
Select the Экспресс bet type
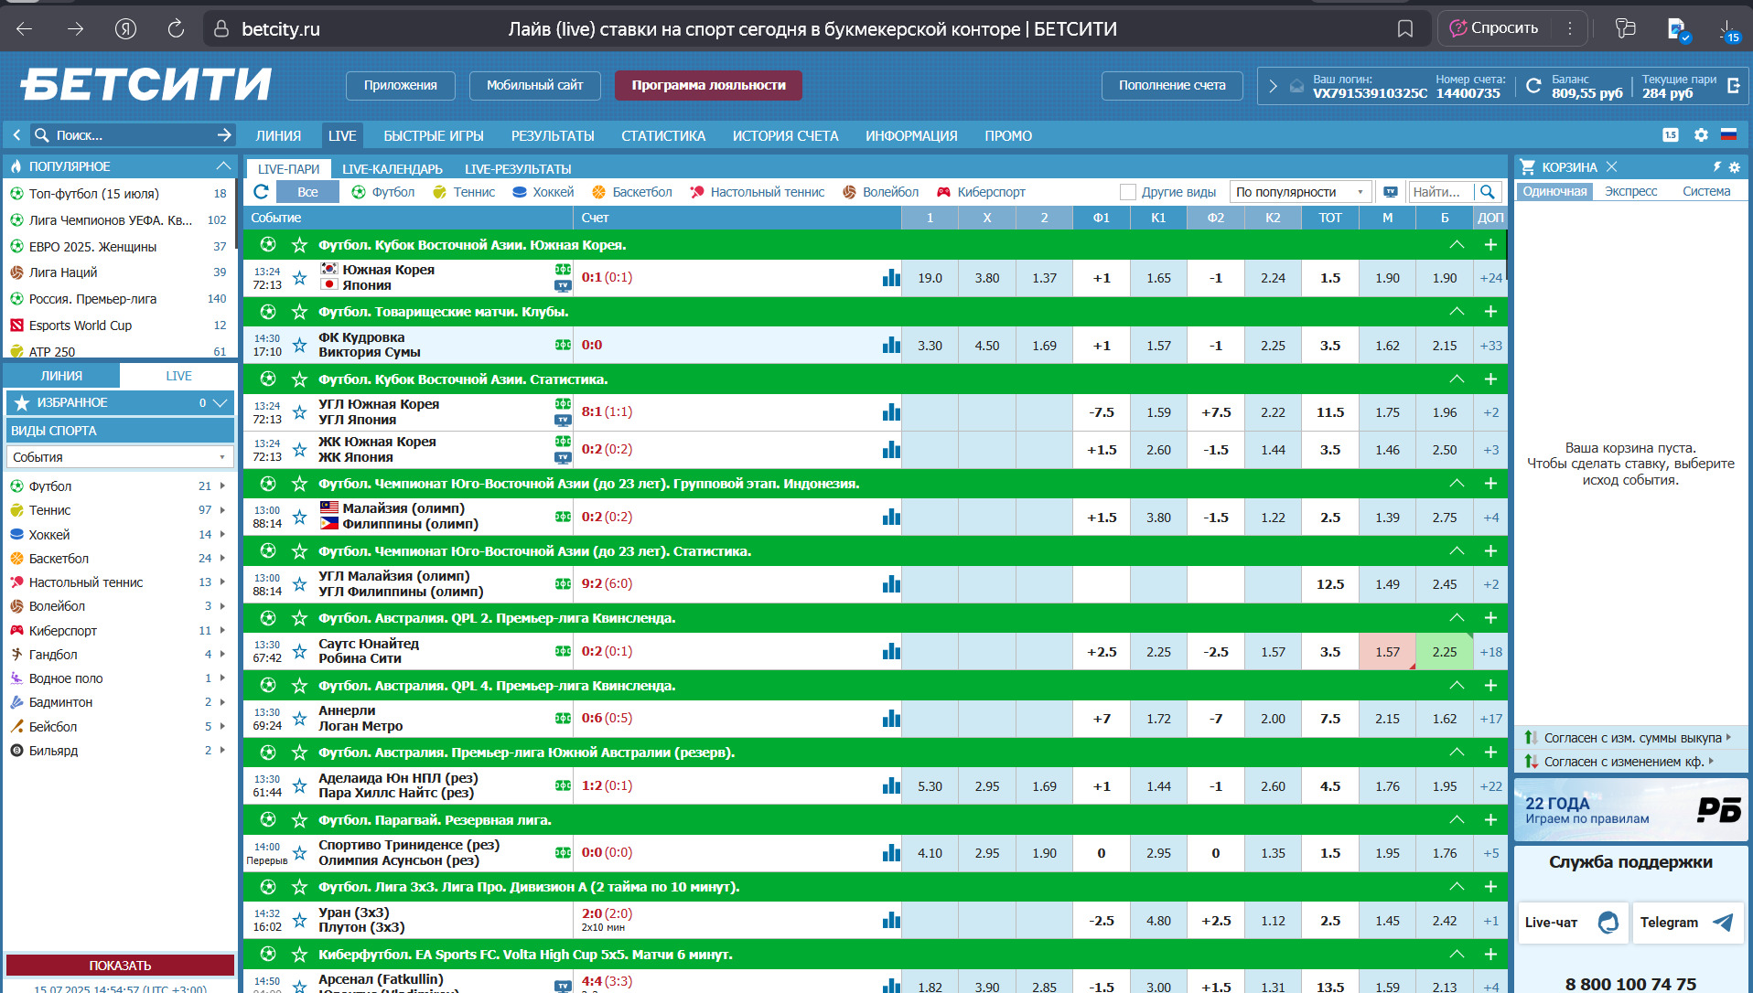[1630, 191]
